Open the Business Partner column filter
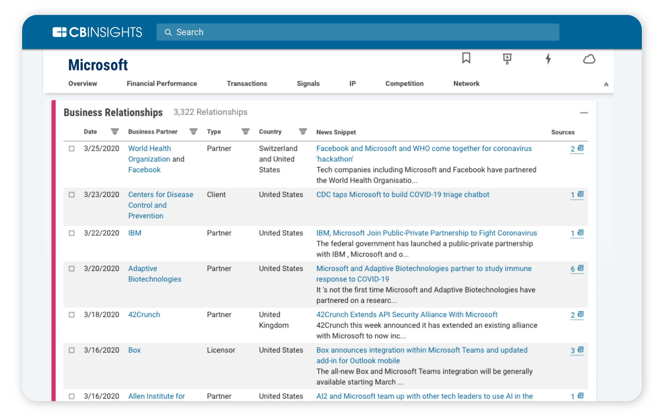Screen dimensions: 664x416 click(193, 131)
